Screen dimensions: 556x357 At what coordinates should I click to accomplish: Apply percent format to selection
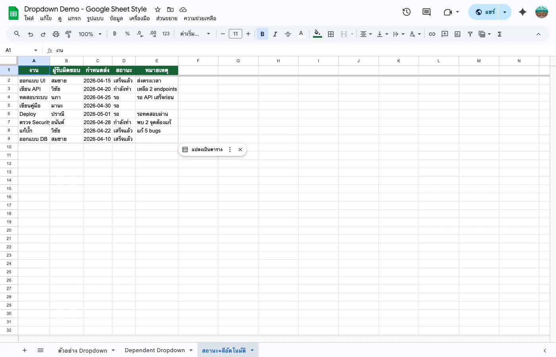(127, 34)
